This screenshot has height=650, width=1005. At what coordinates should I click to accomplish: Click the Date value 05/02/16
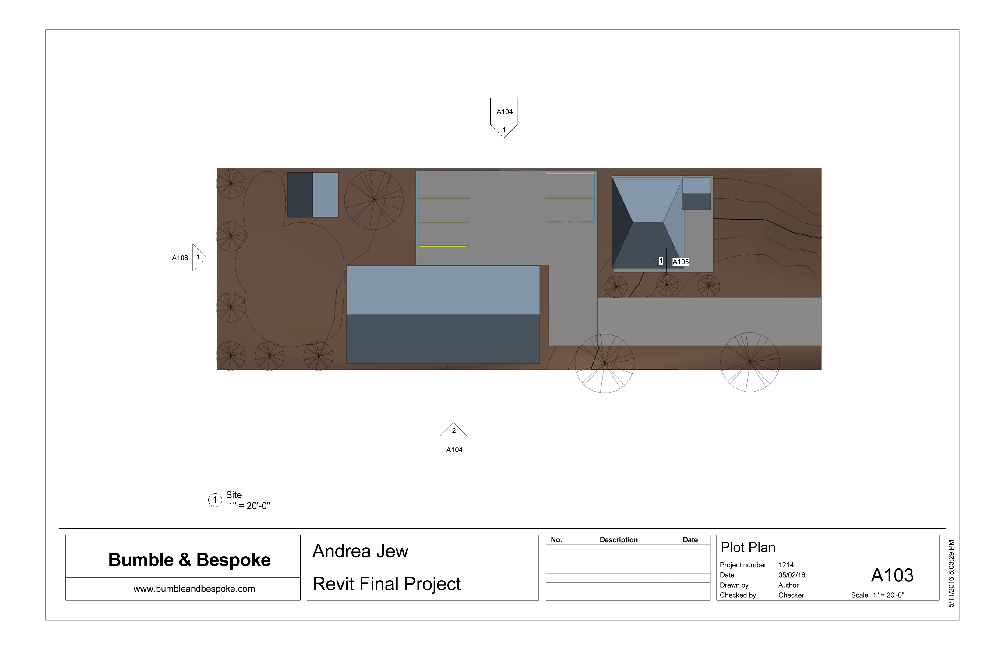pyautogui.click(x=792, y=575)
